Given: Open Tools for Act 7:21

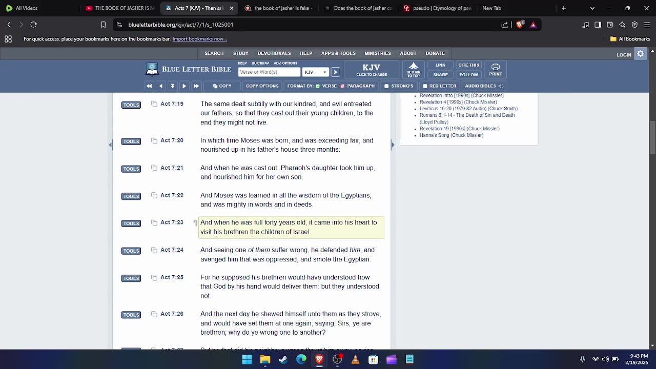Looking at the screenshot, I should tap(131, 169).
